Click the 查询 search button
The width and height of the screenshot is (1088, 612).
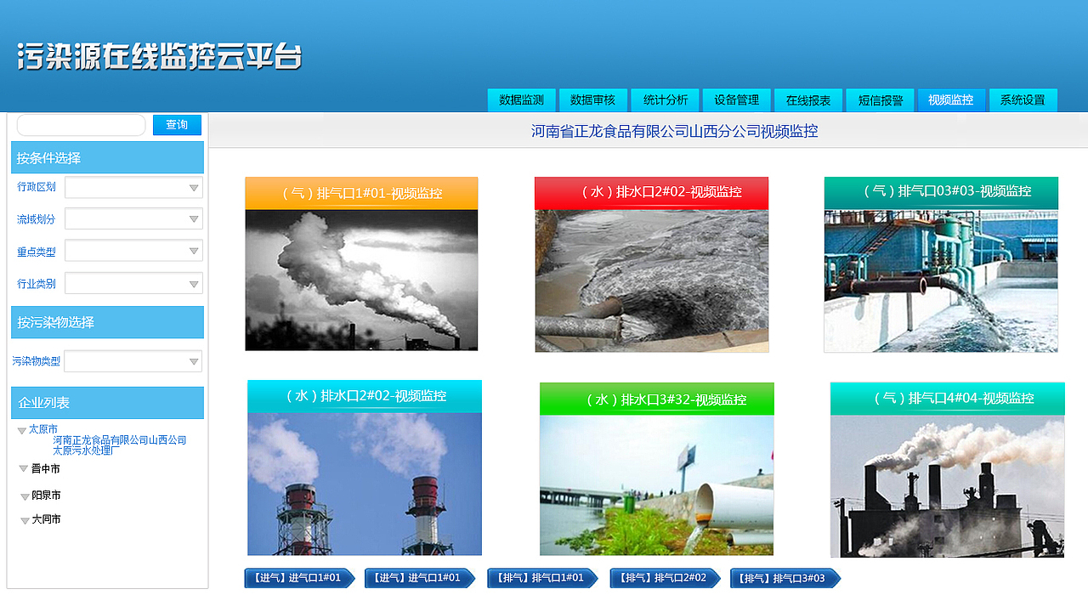coord(177,125)
